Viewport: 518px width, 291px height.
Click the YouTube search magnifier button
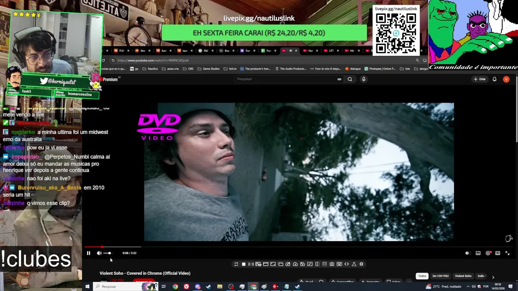tap(350, 79)
